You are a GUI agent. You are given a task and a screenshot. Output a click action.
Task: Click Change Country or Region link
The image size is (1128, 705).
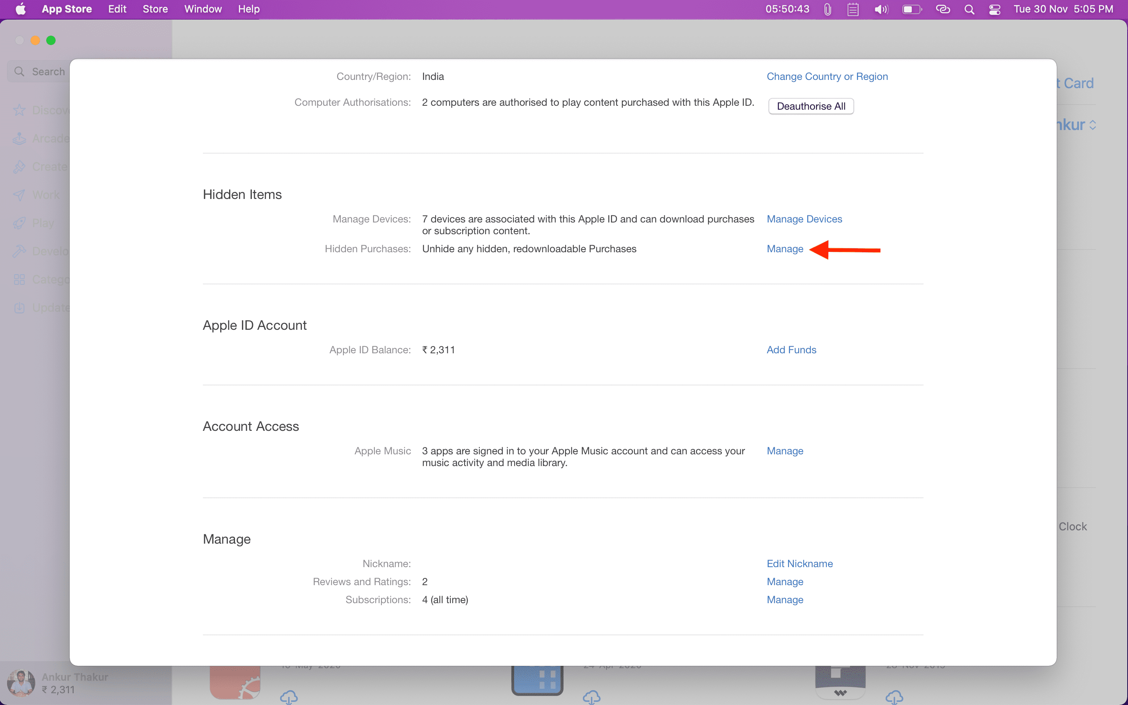[827, 76]
